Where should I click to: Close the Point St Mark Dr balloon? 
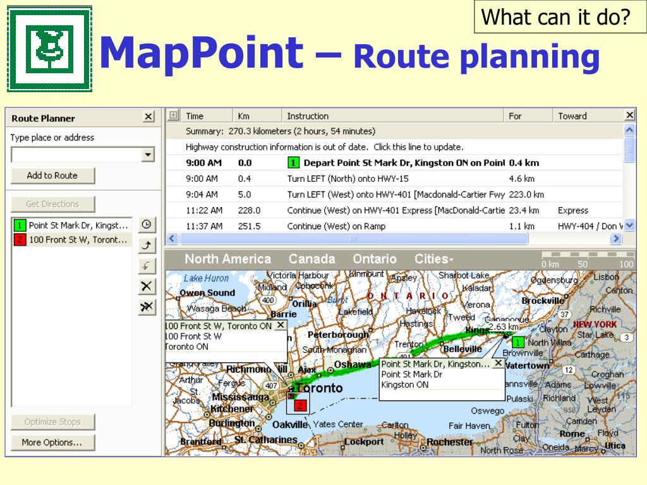[499, 363]
